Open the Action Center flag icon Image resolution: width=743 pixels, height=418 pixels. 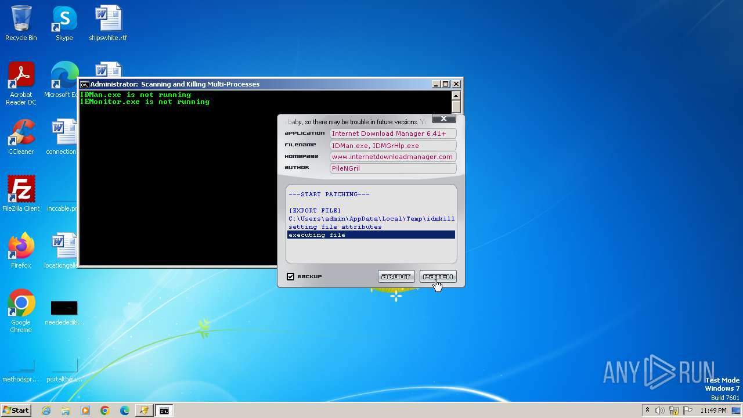tap(688, 410)
